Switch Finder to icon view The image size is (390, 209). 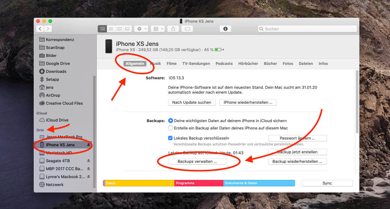[x=103, y=29]
